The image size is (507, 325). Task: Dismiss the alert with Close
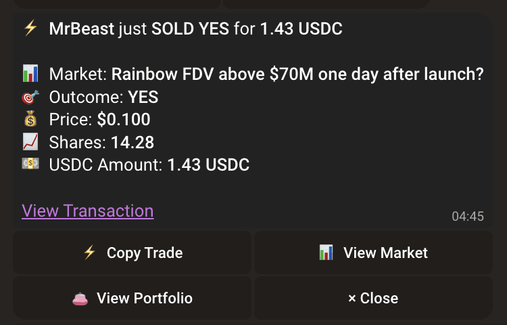pos(373,298)
